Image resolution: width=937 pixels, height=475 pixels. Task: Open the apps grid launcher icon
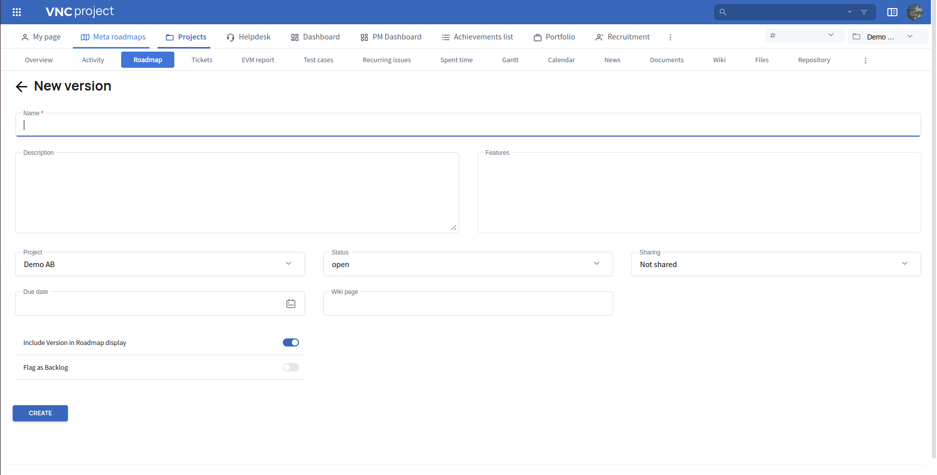point(17,12)
